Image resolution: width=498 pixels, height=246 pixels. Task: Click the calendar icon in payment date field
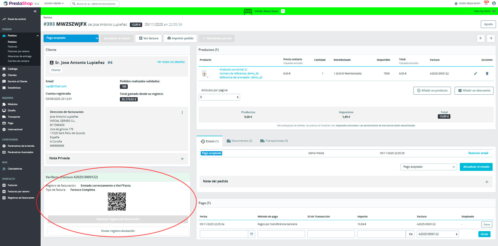coord(251,234)
